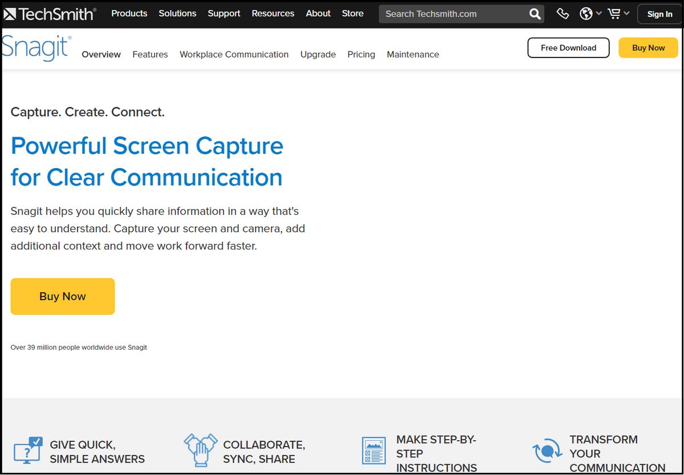
Task: Click the Free Download button
Action: point(568,48)
